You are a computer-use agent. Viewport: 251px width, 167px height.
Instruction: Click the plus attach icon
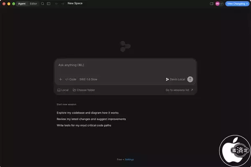click(61, 79)
